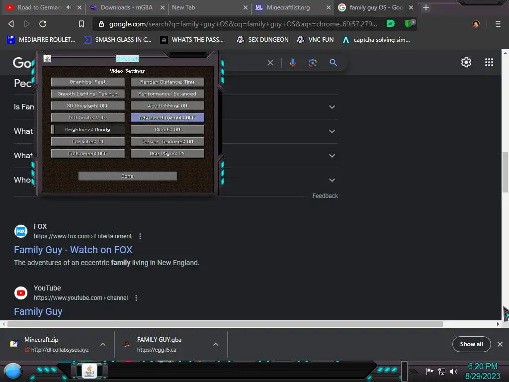Click the Start orb on taskbar
The image size is (509, 382).
(13, 372)
